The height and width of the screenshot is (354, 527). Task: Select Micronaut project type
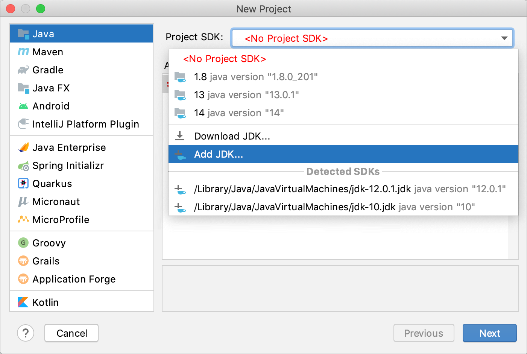(x=81, y=201)
